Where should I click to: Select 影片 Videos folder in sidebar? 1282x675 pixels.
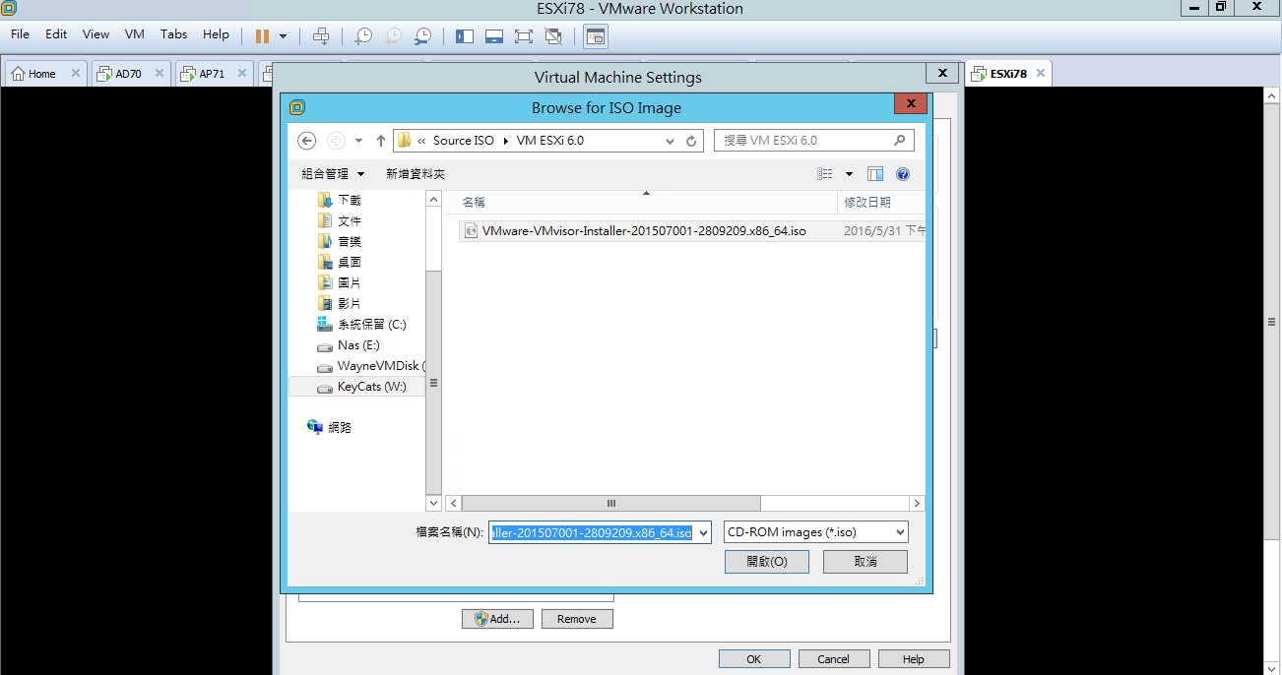pyautogui.click(x=340, y=303)
